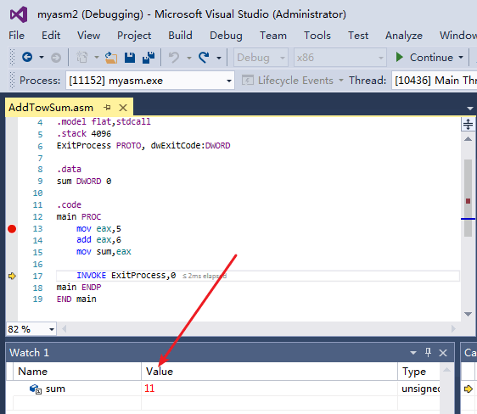Open the Watch 1 window options dropdown
Viewport: 477px width, 414px height.
coord(413,353)
